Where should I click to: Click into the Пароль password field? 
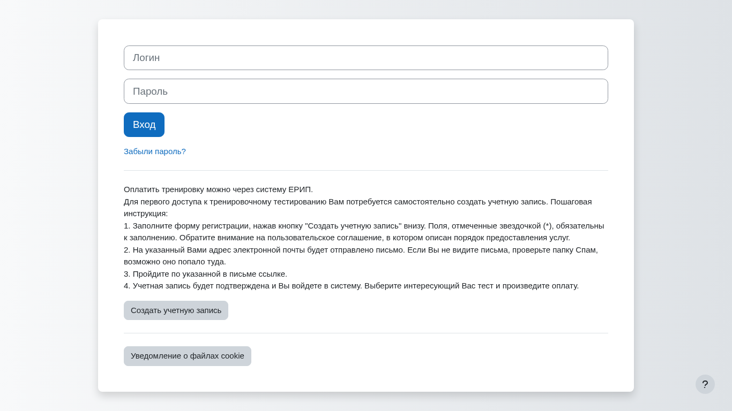(365, 92)
